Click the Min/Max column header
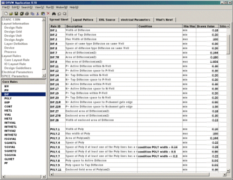 [x=189, y=26]
